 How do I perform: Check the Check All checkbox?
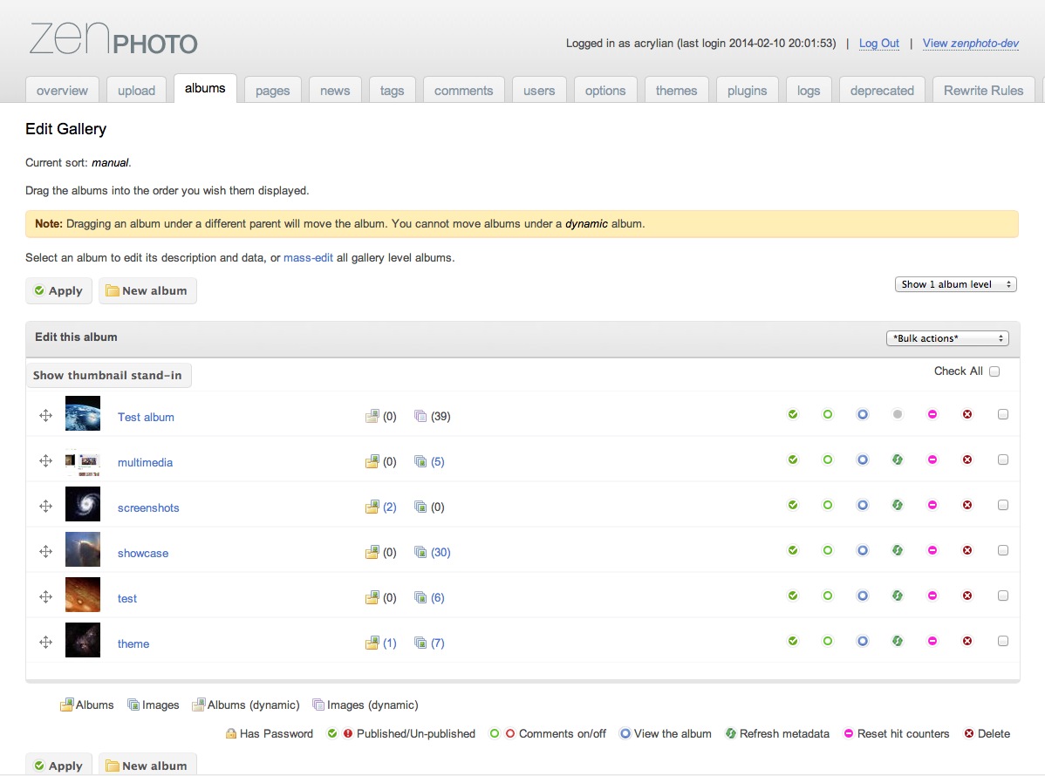click(x=995, y=371)
